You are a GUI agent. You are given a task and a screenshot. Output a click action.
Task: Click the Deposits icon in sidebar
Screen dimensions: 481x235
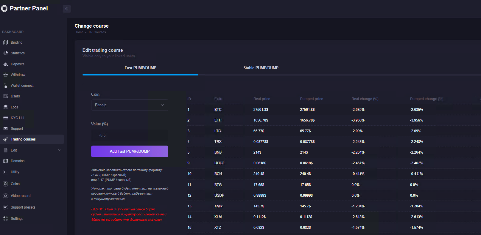(5, 64)
